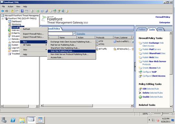175x124 pixels.
Task: Click Publish SharePoint Sites task link
Action: [154, 54]
